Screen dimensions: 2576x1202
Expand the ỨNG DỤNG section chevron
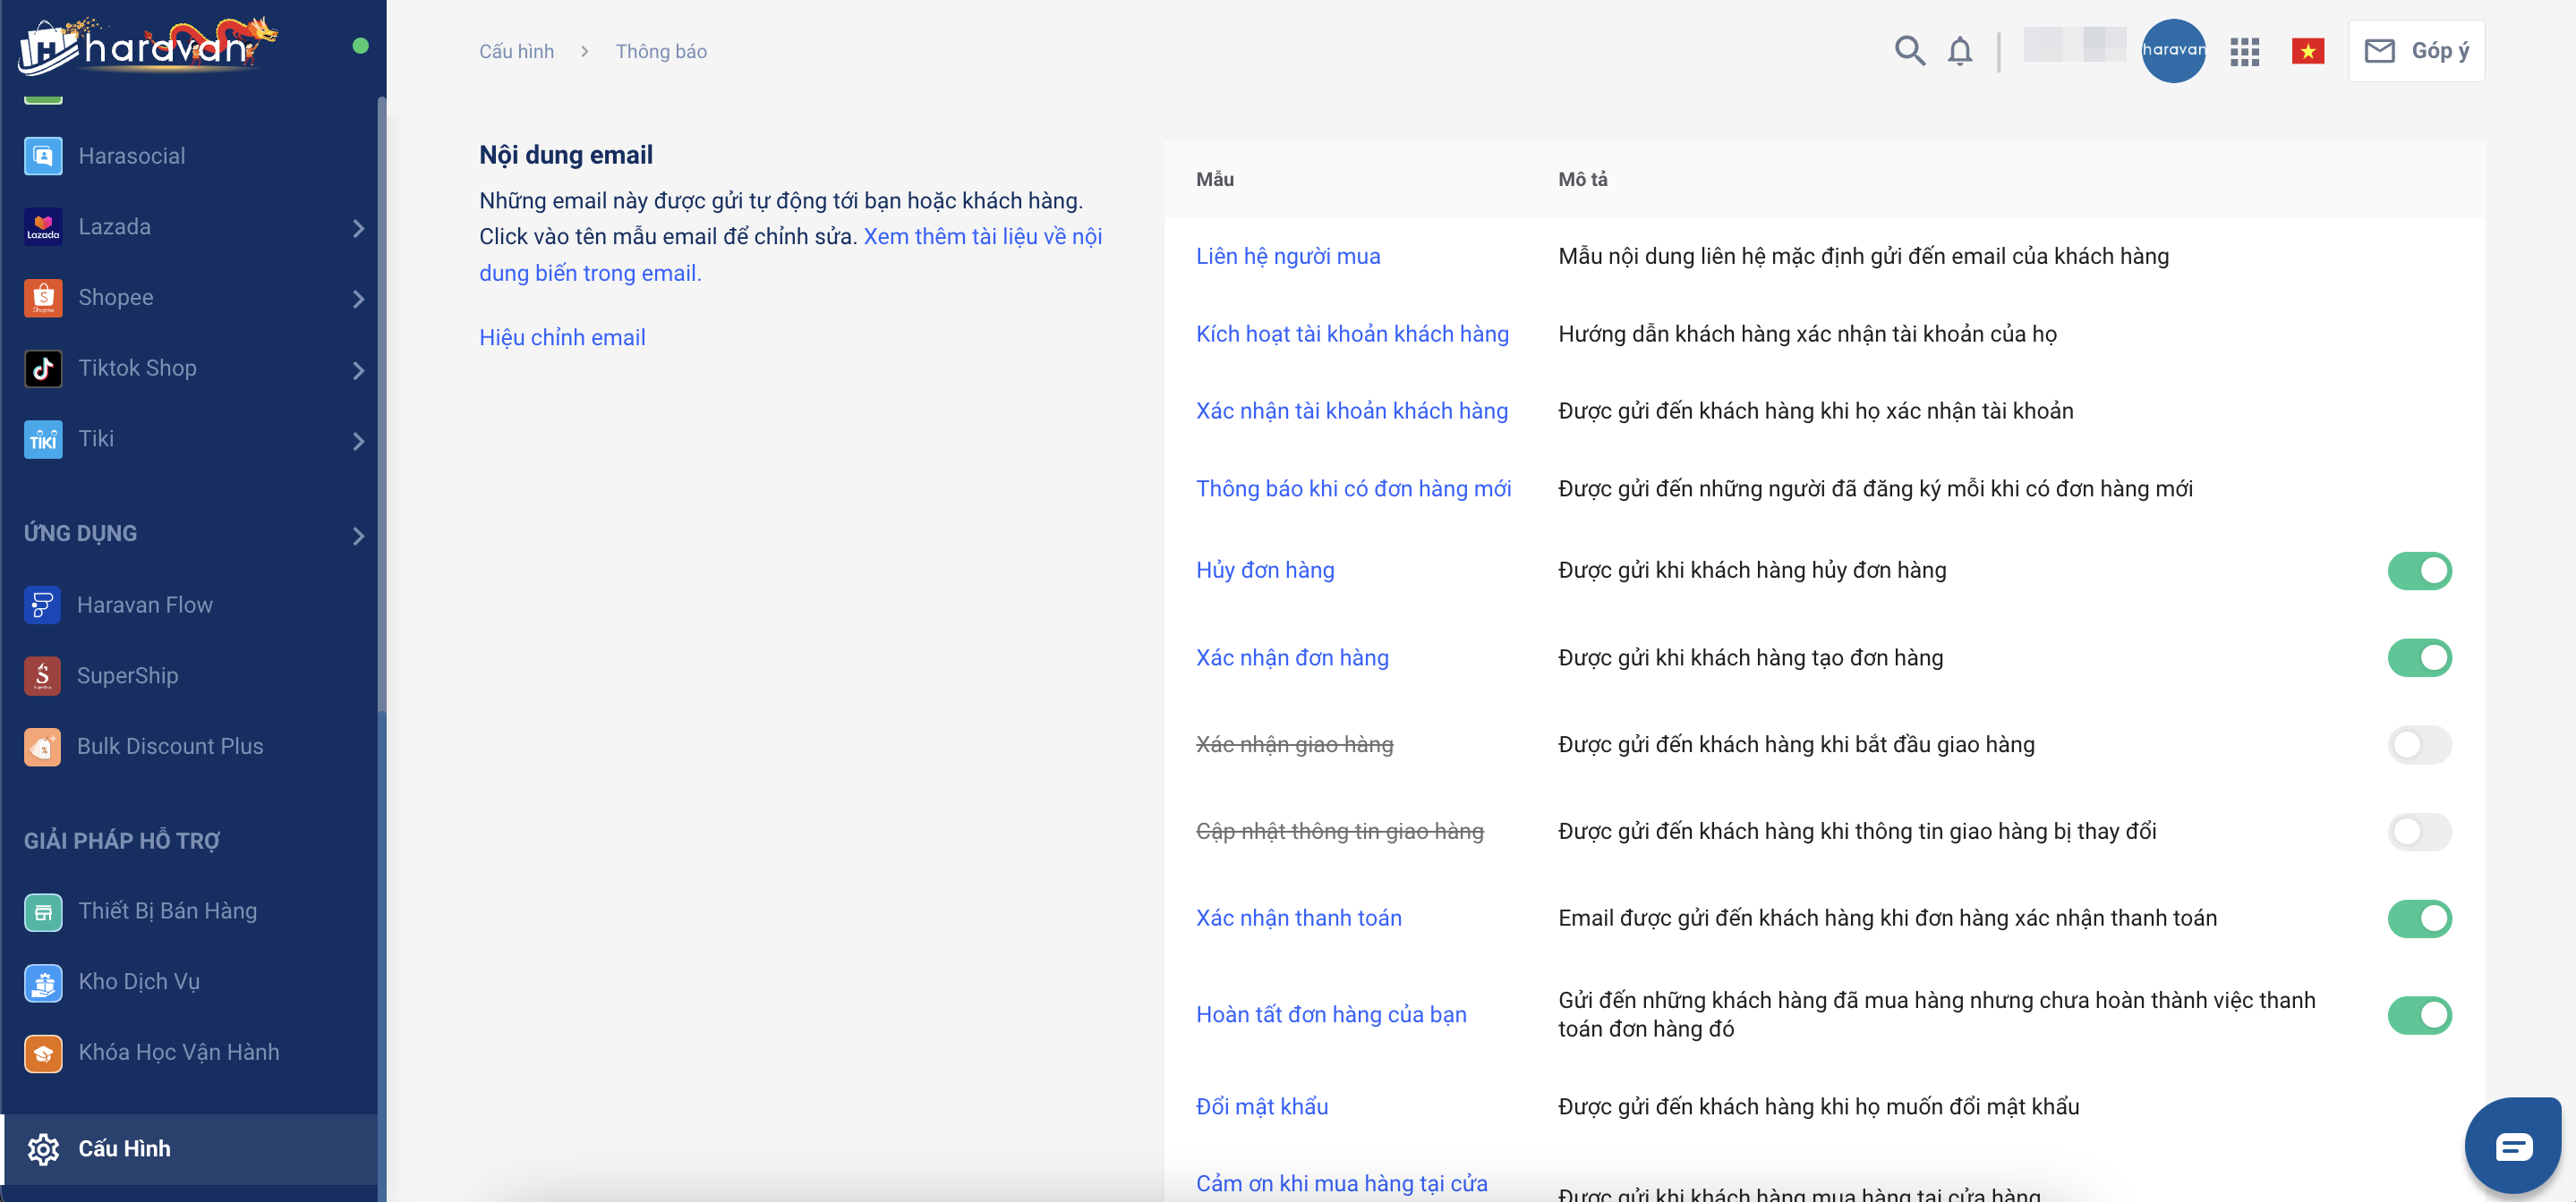click(x=358, y=536)
